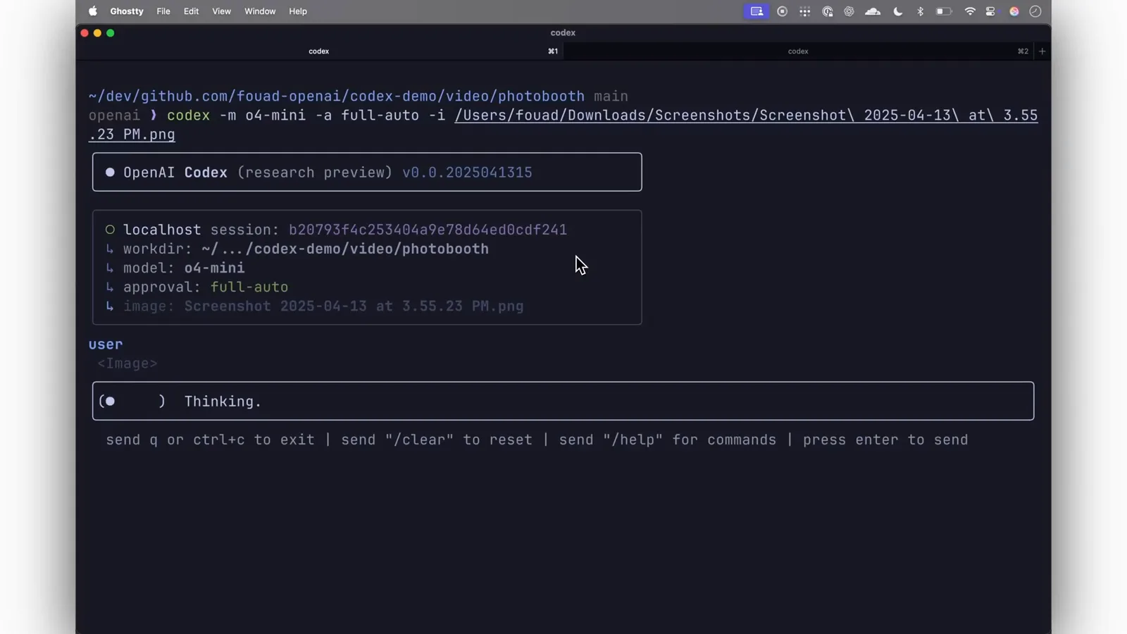The height and width of the screenshot is (634, 1127).
Task: Click the window title codex
Action: pyautogui.click(x=563, y=33)
